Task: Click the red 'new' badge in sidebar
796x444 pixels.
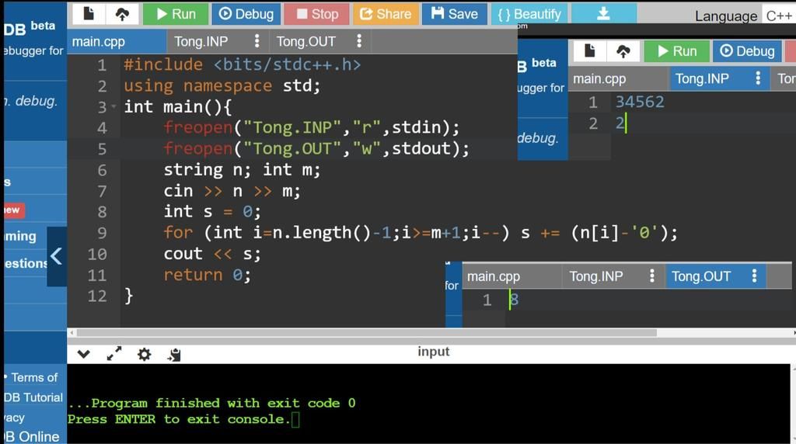Action: (x=12, y=210)
